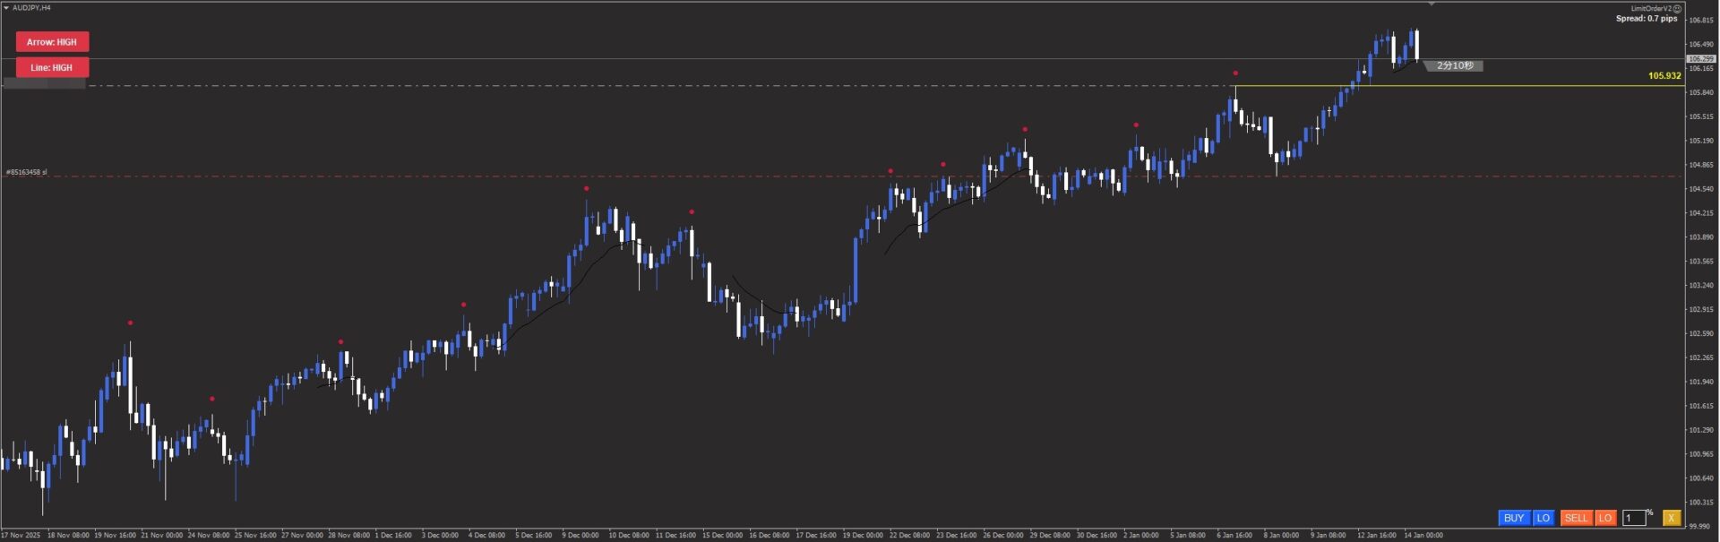1720x542 pixels.
Task: Select the yellow 105.932 price label
Action: pos(1664,76)
